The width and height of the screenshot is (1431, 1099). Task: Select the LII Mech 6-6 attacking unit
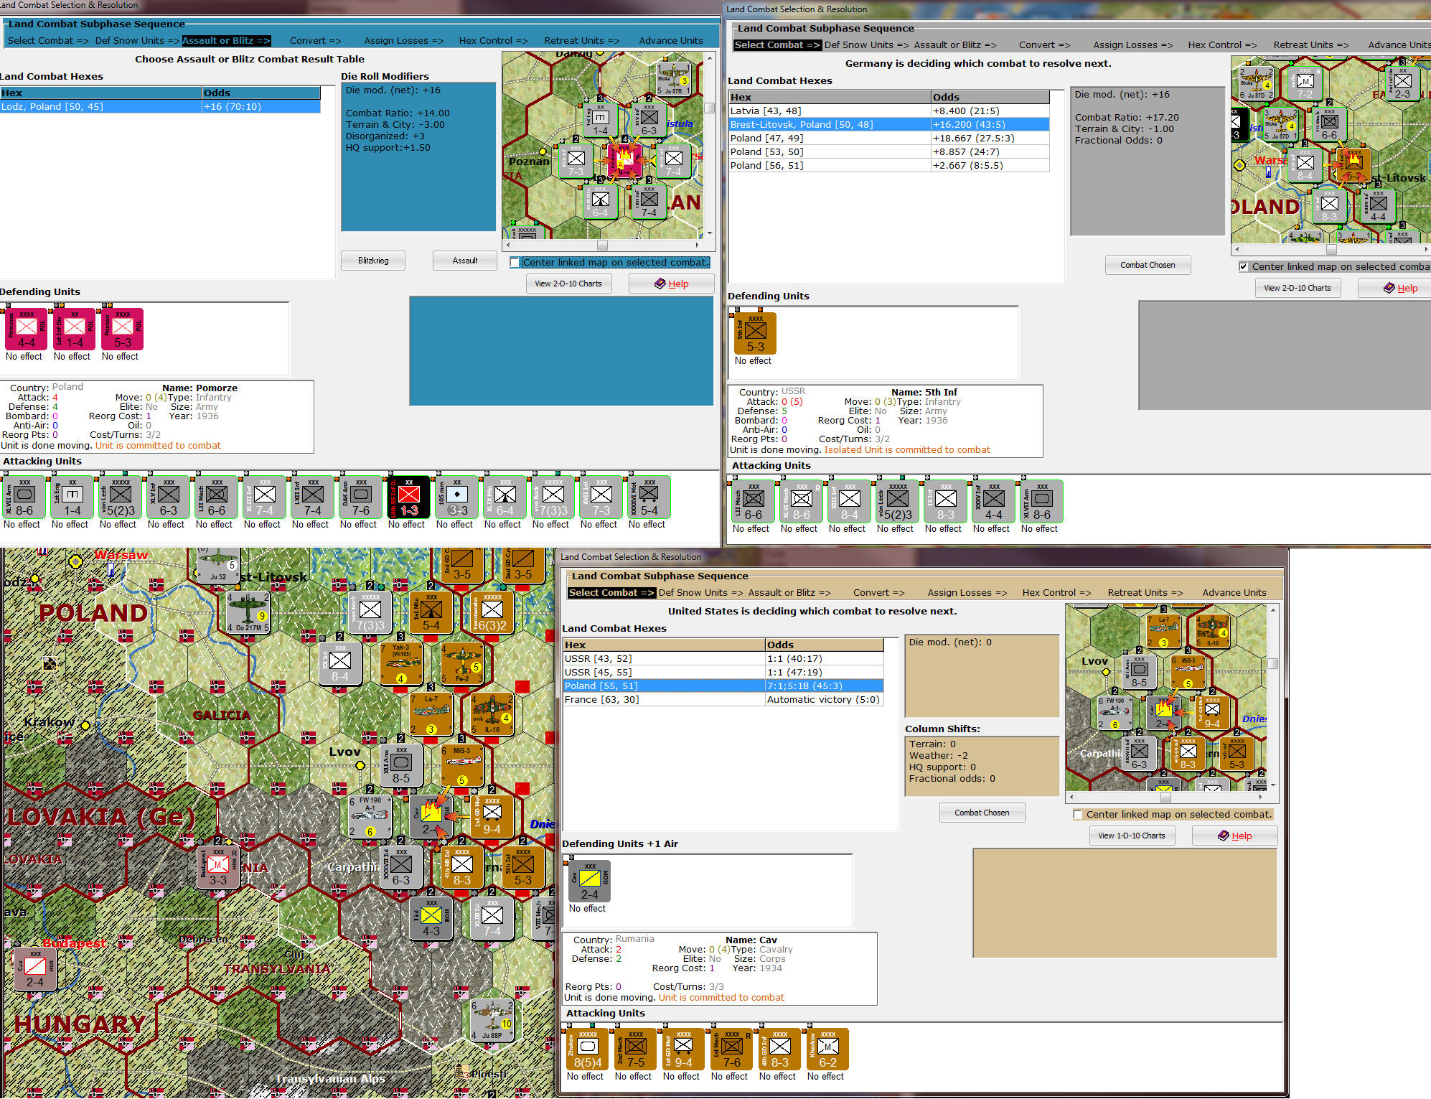(x=215, y=497)
